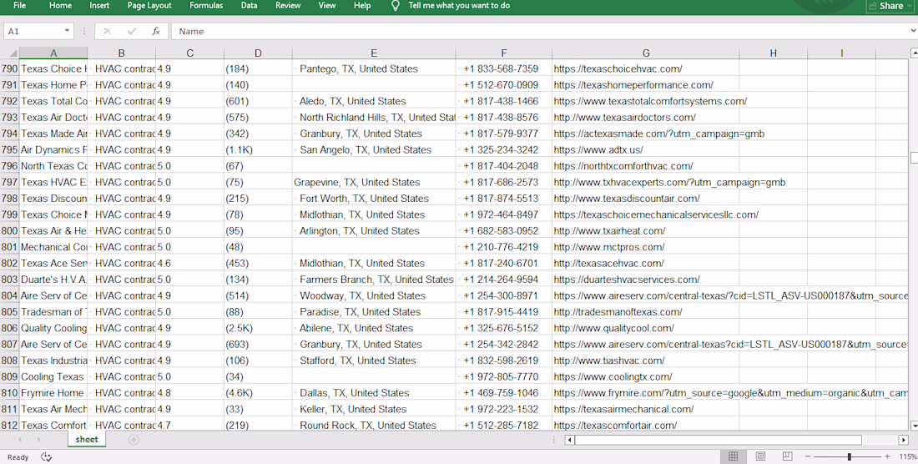The height and width of the screenshot is (464, 918).
Task: Select the Duarte's H.V.A. name cell
Action: pyautogui.click(x=53, y=280)
